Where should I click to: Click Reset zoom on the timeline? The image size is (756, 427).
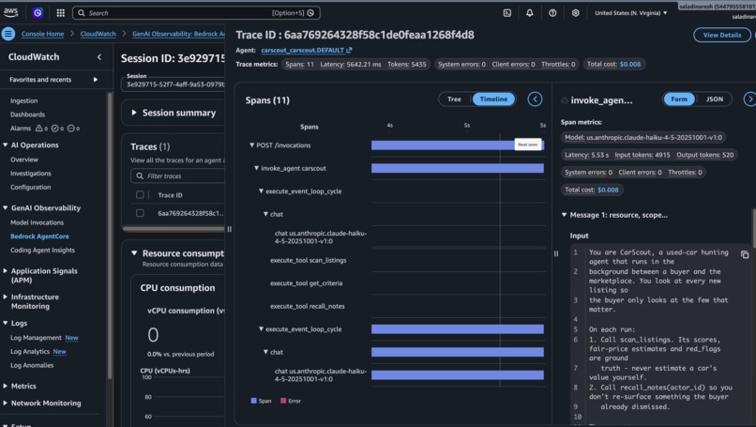528,145
